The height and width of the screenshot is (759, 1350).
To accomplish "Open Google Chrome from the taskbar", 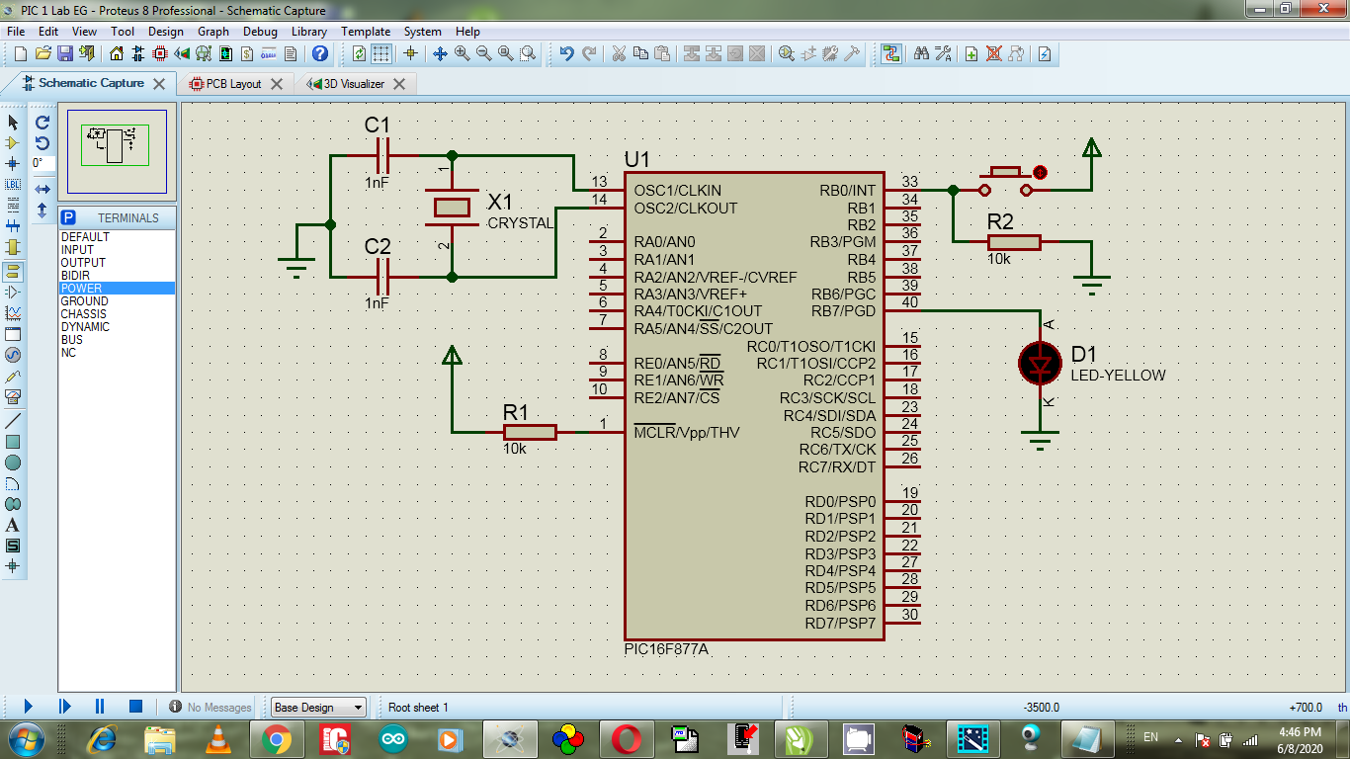I will (x=276, y=739).
